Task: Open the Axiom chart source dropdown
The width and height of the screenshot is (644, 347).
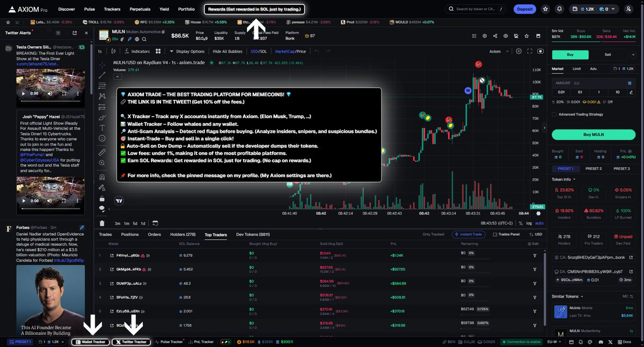Action: click(x=497, y=52)
